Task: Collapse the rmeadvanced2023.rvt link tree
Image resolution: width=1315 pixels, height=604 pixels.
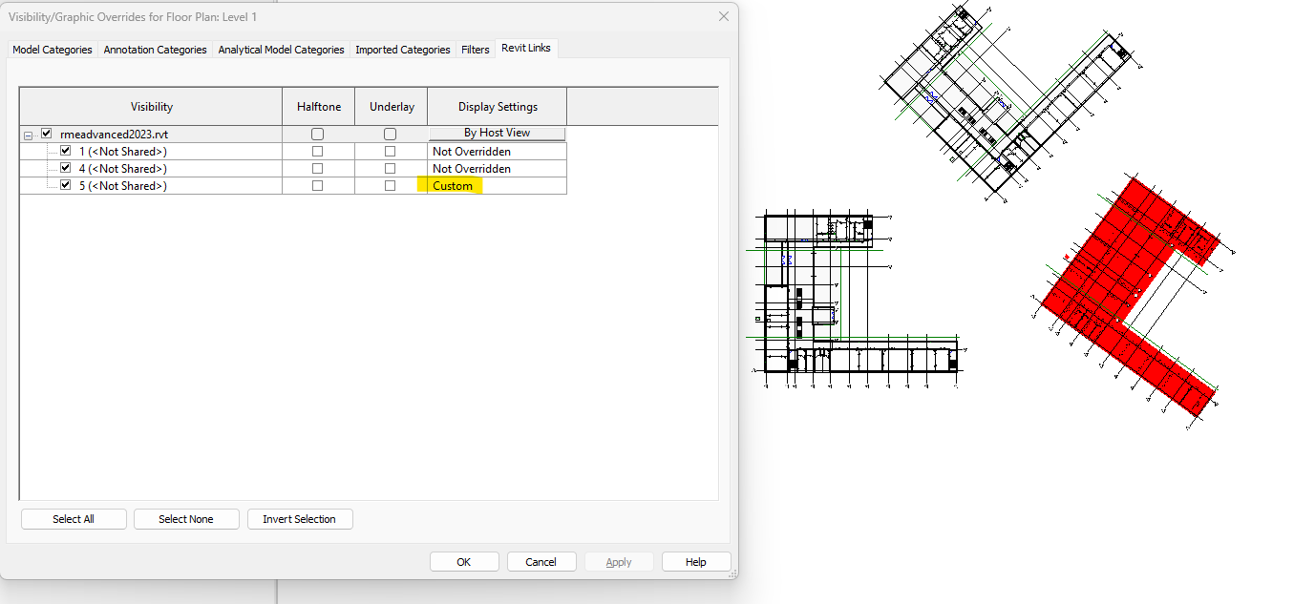Action: tap(28, 134)
